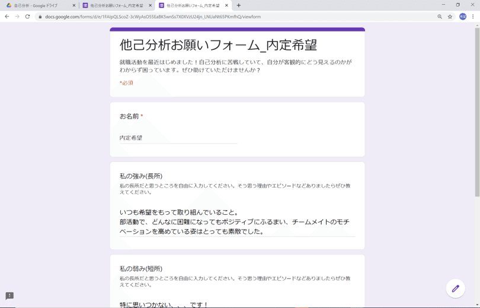Select the active 他己分析お願いフォーム tab
This screenshot has width=480, height=308.
point(193,5)
